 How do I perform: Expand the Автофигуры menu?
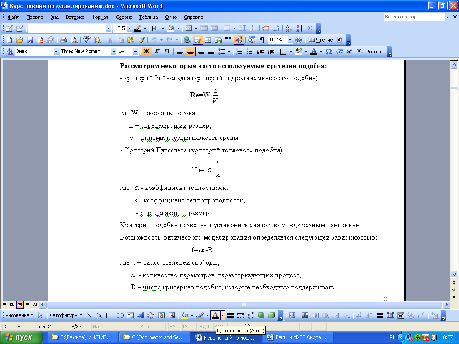pyautogui.click(x=66, y=315)
